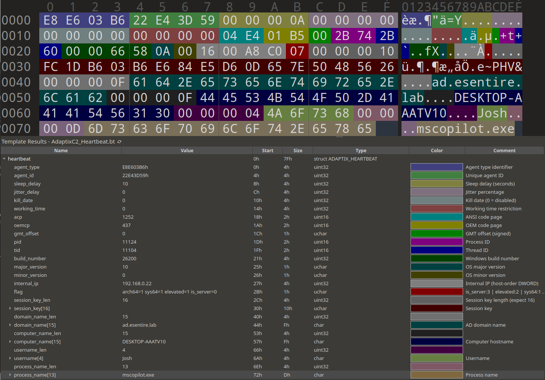Select the internal_ip row name
The image size is (545, 380).
pyautogui.click(x=26, y=284)
